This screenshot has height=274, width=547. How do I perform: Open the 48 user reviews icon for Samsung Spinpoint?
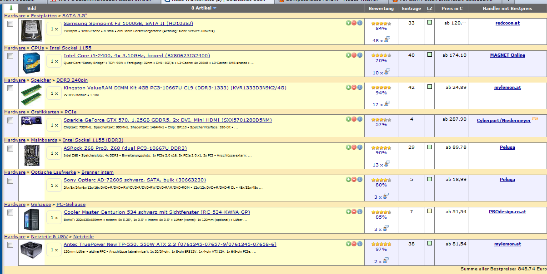click(x=387, y=40)
